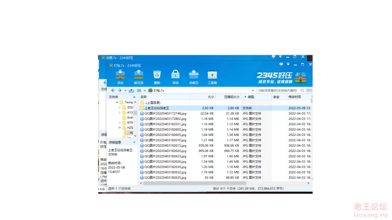
Task: Click the left arrow of horizontal scrollbar
Action: (x=141, y=183)
